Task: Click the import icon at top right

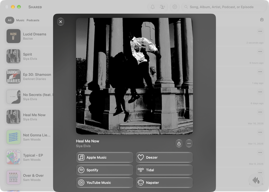Action: (262, 19)
